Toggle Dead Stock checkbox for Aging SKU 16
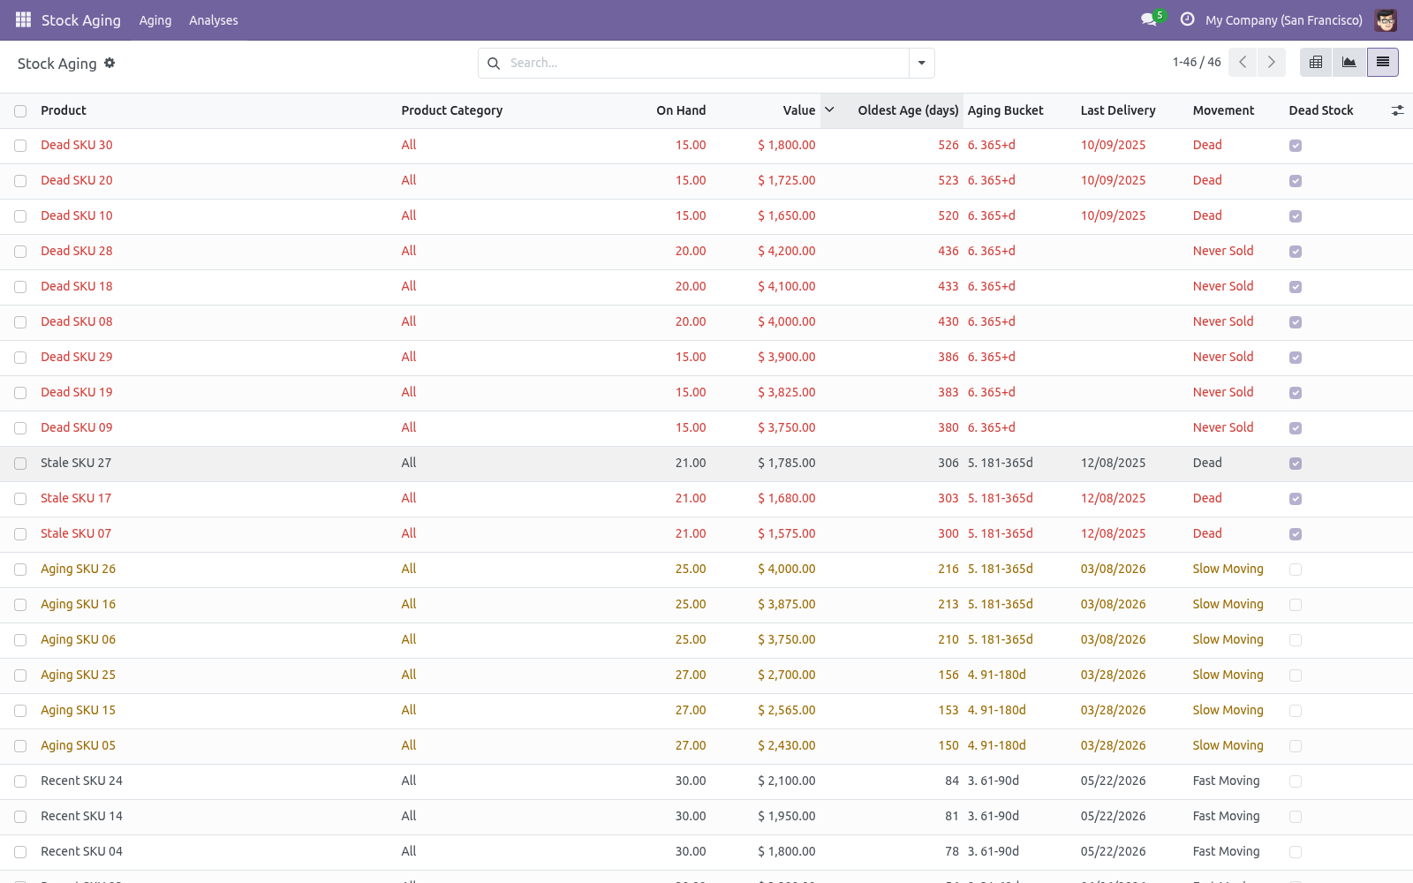1413x883 pixels. tap(1296, 605)
